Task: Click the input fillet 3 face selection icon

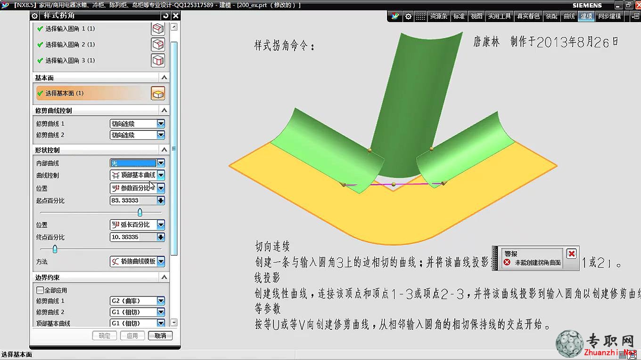Action: (158, 61)
